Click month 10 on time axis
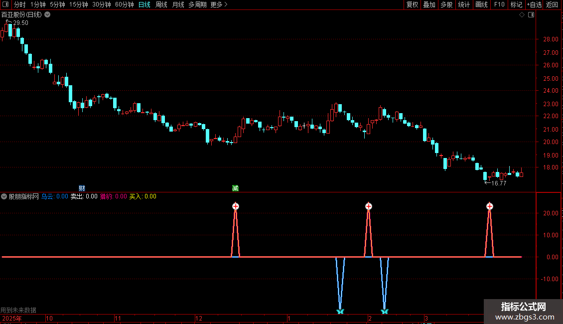This screenshot has height=324, width=563. 49,318
